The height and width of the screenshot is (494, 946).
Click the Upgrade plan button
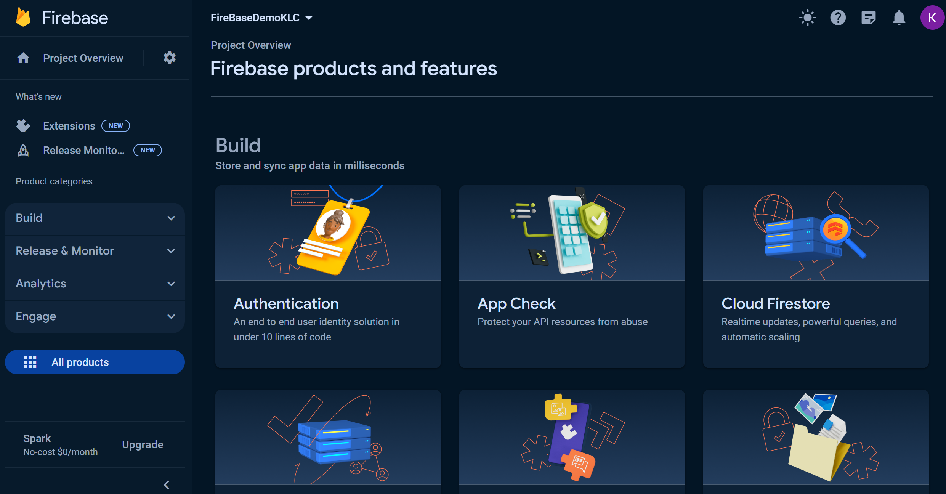pos(143,444)
